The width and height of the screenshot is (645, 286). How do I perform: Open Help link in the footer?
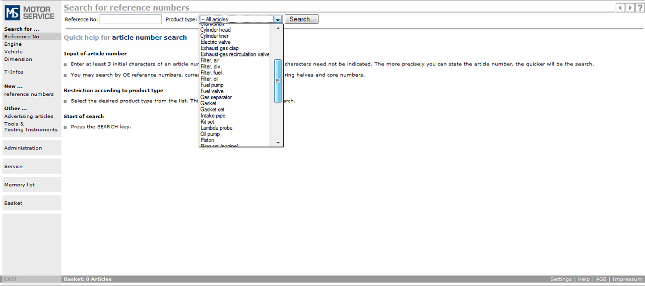(x=584, y=279)
